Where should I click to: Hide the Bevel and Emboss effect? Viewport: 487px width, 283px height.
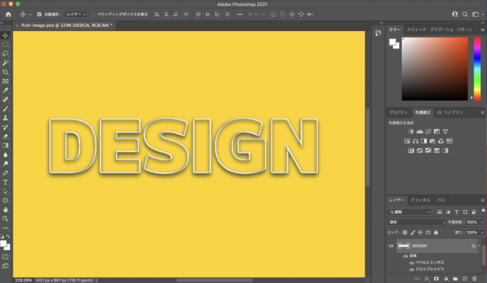[411, 263]
